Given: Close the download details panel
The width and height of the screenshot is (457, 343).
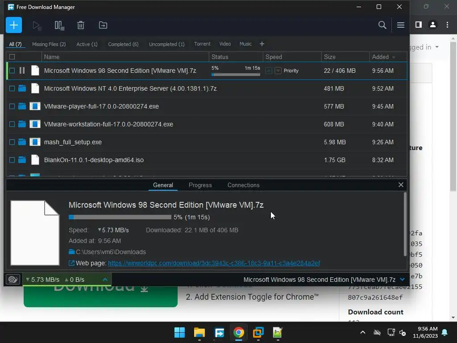Looking at the screenshot, I should pos(401,184).
